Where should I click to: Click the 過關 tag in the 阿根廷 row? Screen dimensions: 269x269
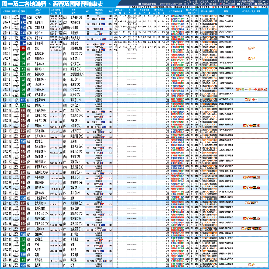(x=105, y=261)
